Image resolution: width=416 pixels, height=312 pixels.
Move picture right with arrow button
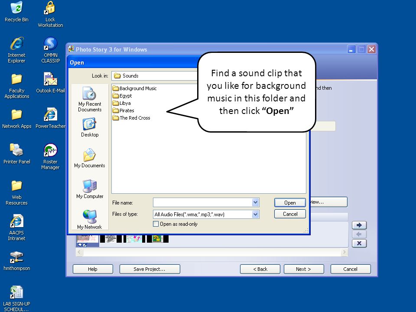pos(359,225)
